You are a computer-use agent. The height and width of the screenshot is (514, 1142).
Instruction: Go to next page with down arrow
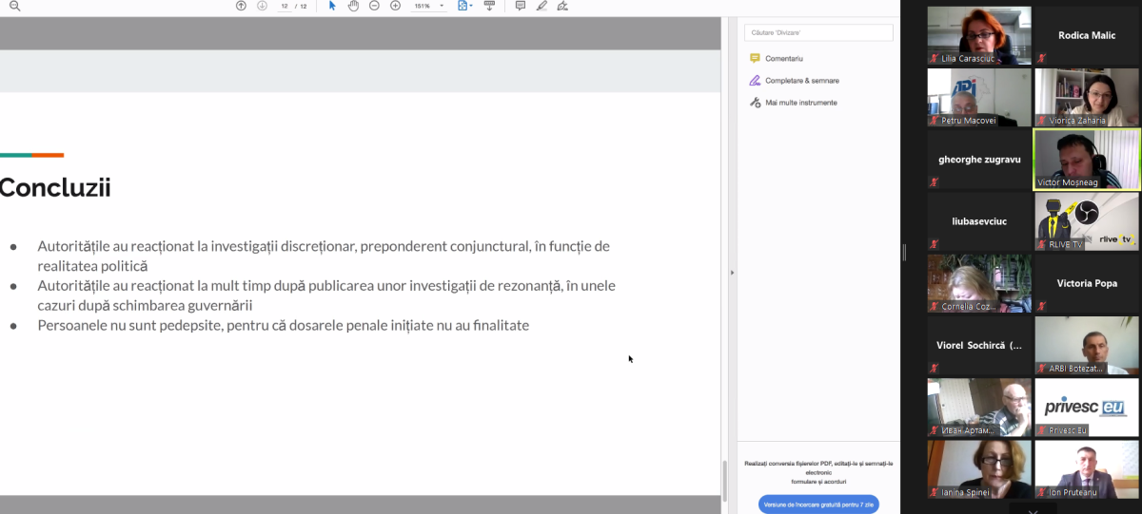pyautogui.click(x=262, y=6)
